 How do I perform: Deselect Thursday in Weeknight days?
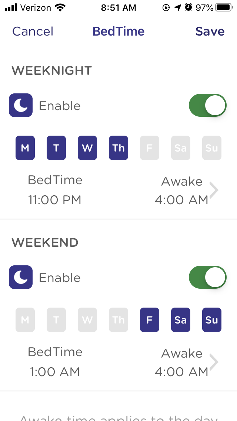(x=118, y=148)
